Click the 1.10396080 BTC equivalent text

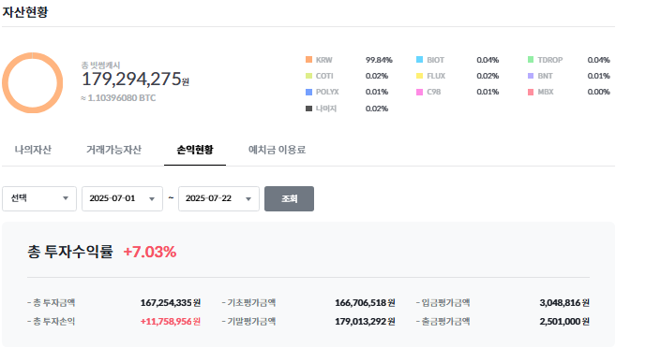pyautogui.click(x=118, y=98)
